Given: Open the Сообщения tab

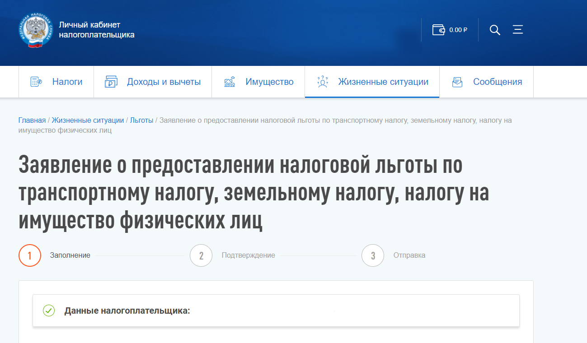Looking at the screenshot, I should (x=487, y=82).
